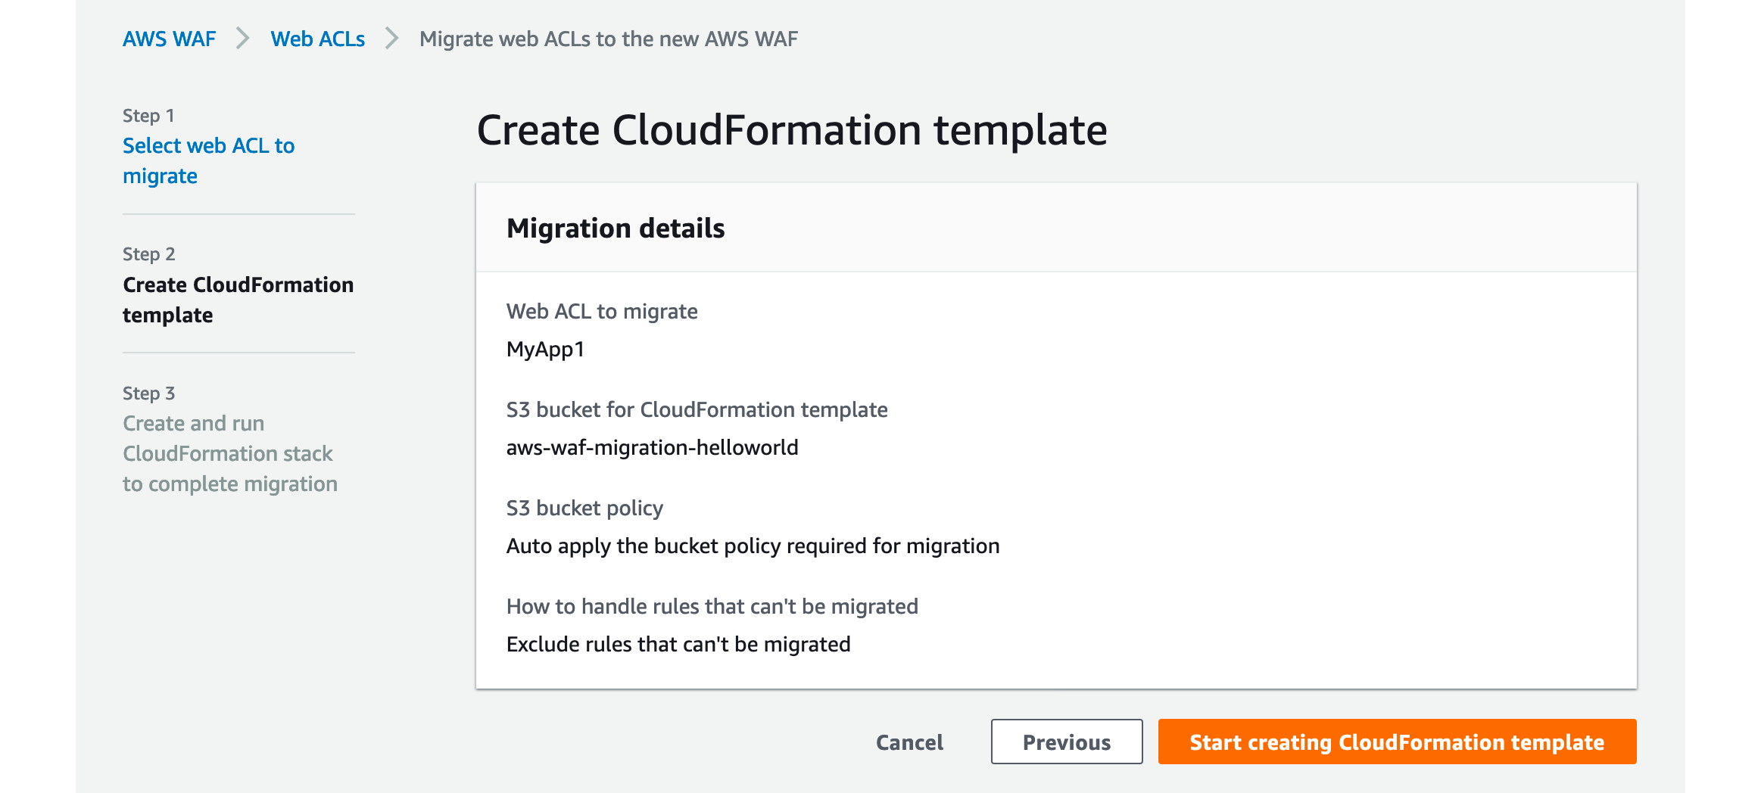Select the MyApp1 web ACL value

547,349
